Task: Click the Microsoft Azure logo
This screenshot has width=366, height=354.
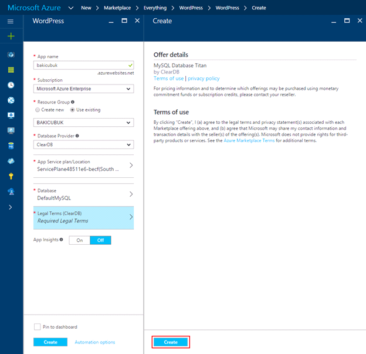Action: [34, 8]
